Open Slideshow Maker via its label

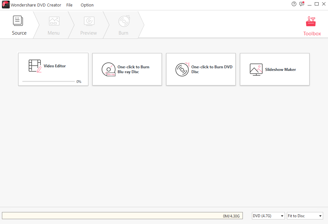pos(280,70)
